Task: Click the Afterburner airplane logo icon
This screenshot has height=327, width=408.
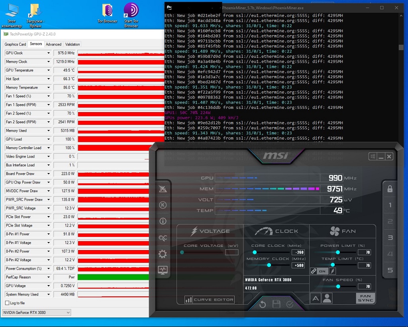Action: [x=163, y=189]
